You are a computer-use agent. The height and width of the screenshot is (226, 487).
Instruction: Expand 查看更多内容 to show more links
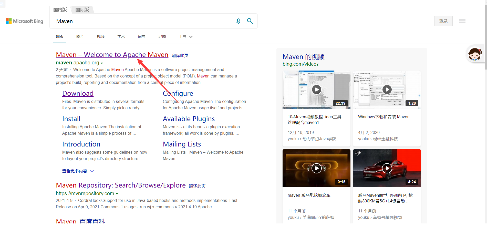click(78, 171)
